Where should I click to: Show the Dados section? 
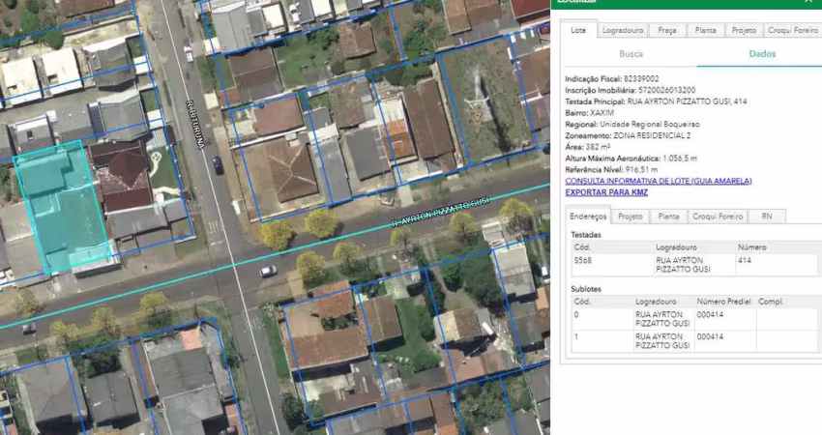pos(762,54)
